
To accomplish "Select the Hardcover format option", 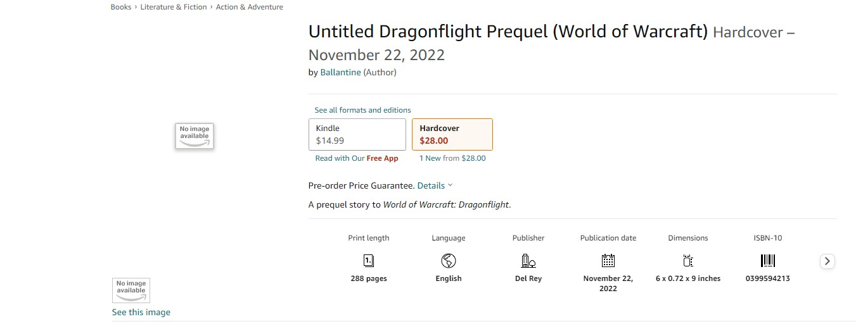I will 452,134.
